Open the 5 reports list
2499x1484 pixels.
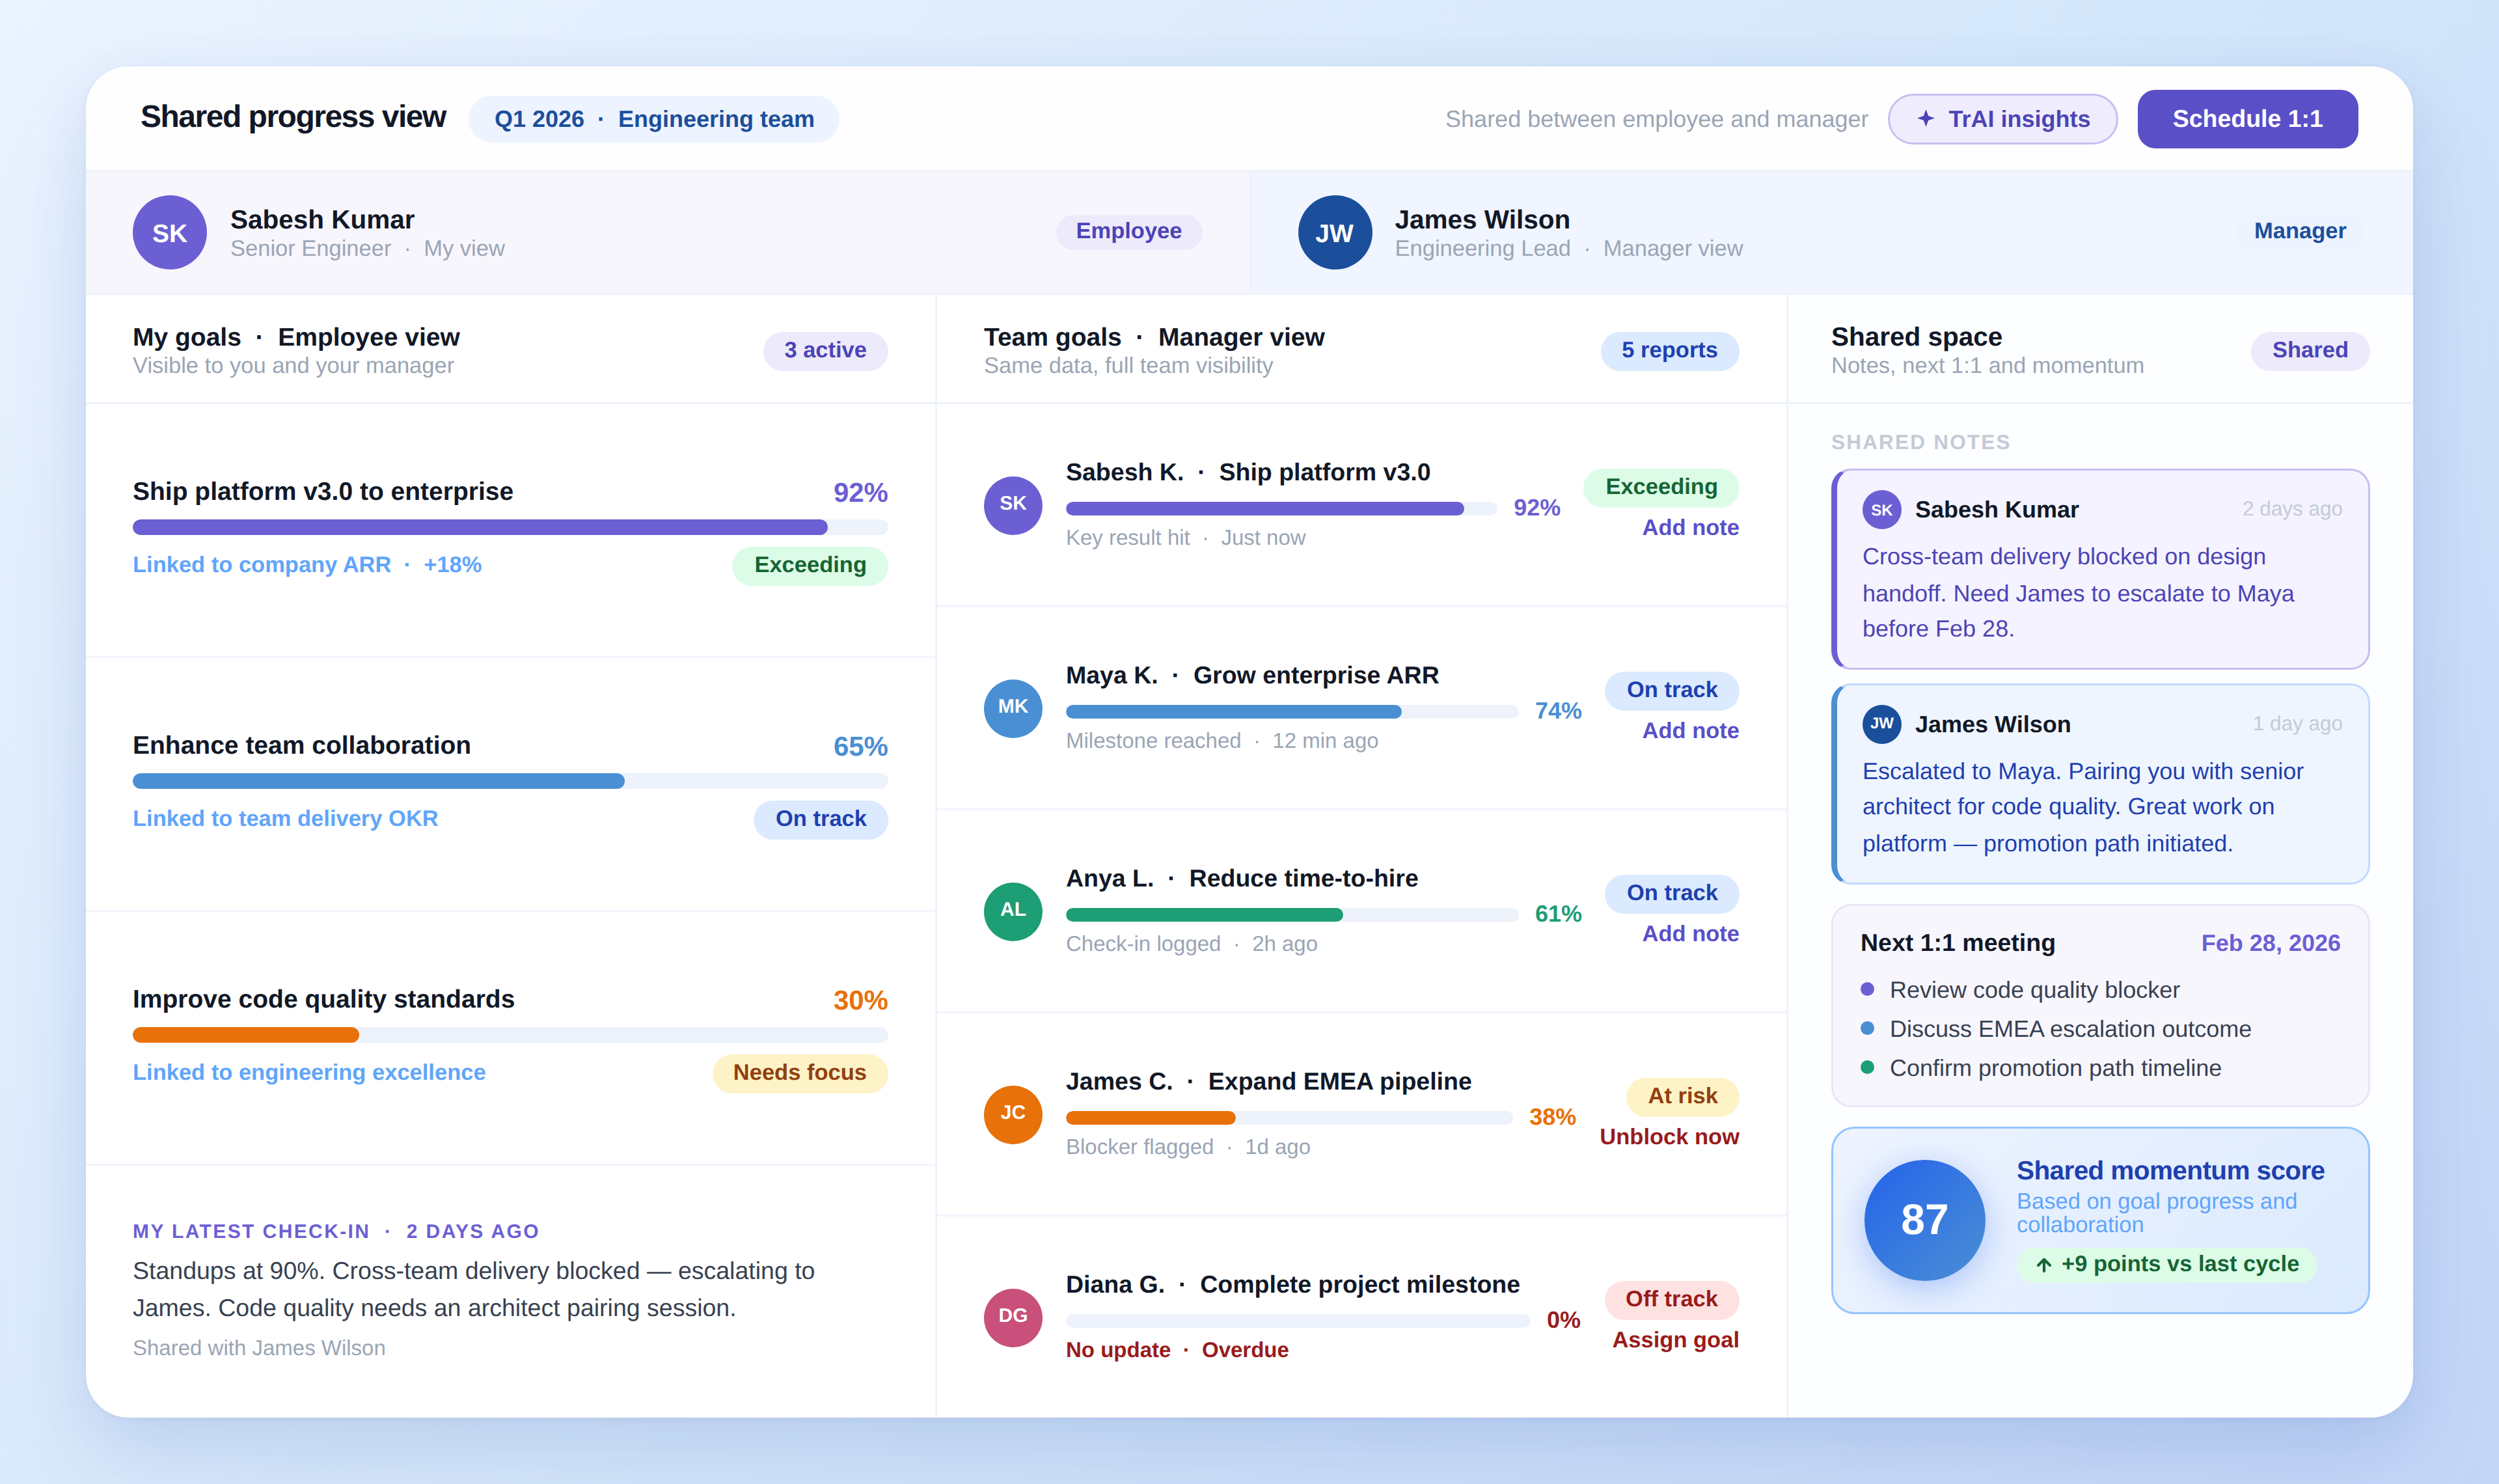[x=1669, y=350]
